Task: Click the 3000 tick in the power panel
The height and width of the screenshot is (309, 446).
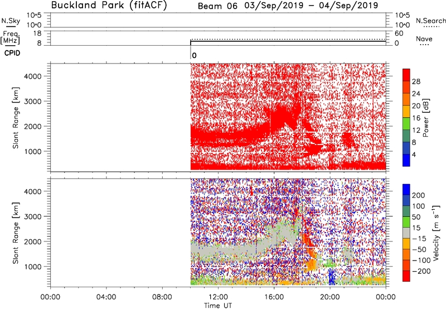Action: click(33, 102)
